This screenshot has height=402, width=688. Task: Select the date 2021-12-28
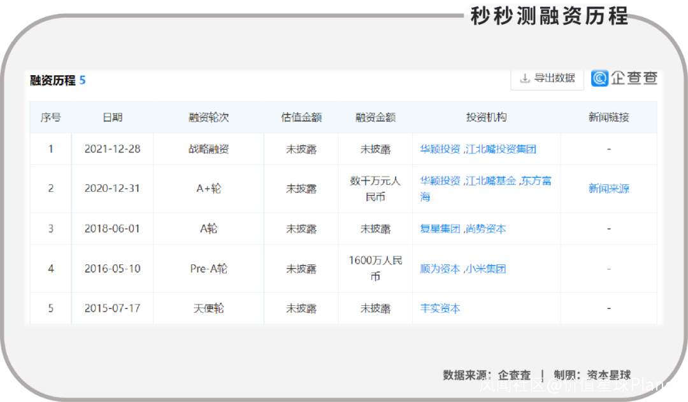(x=112, y=149)
